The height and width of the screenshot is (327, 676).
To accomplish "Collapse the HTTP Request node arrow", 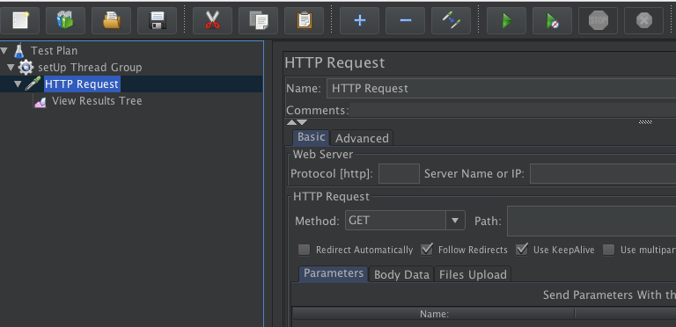I will 18,84.
